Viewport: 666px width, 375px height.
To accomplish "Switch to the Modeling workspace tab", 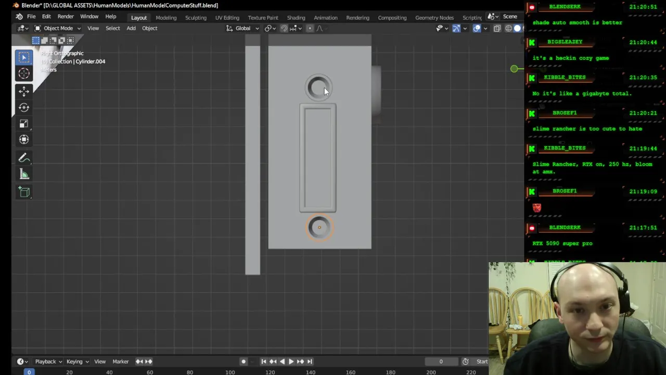I will pyautogui.click(x=166, y=17).
